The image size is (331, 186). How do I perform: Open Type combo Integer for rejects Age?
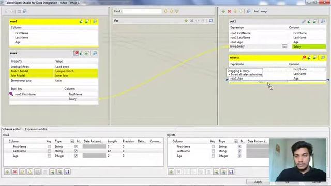click(x=223, y=156)
